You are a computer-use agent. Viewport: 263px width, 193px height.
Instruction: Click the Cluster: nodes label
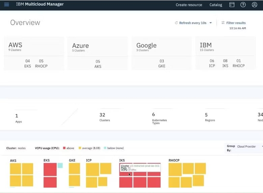coord(16,148)
